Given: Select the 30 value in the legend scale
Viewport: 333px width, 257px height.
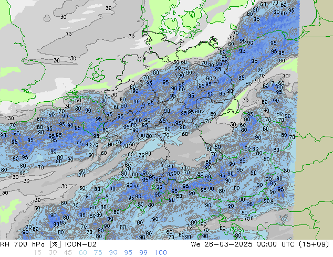Looking at the screenshot, I should click(x=51, y=253).
